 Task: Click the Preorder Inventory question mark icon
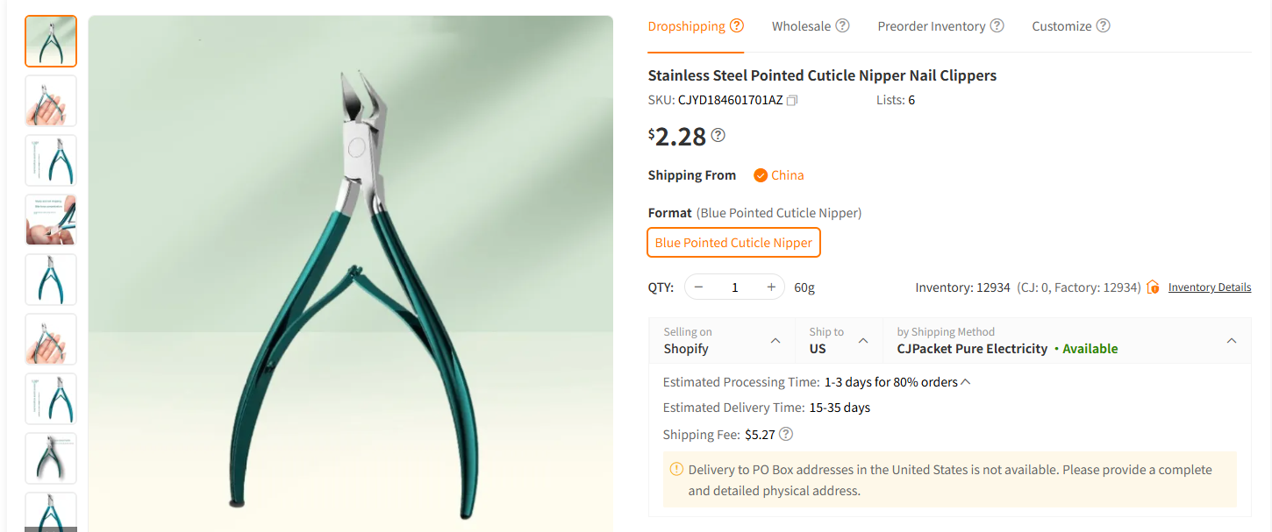coord(997,25)
